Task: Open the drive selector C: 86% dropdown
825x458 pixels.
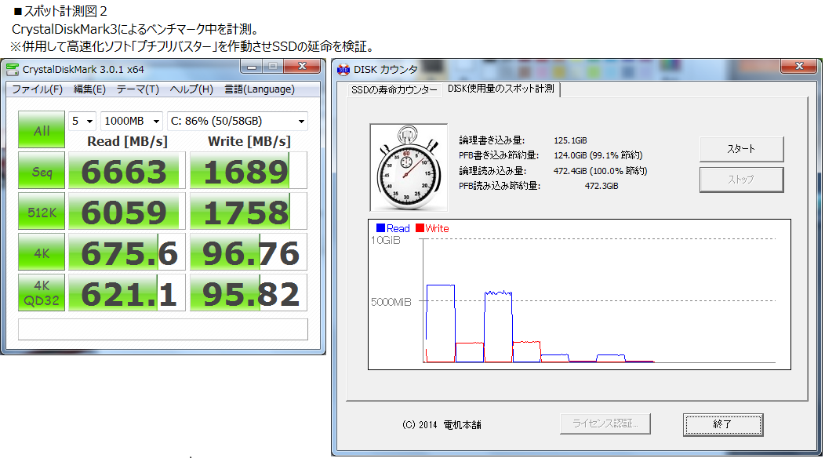Action: coord(238,121)
